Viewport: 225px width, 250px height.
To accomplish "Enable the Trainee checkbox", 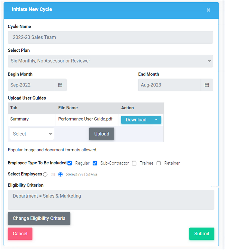I will click(x=134, y=163).
